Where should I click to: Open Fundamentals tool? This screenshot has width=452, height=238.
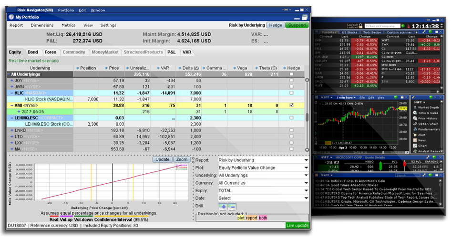[x=426, y=129]
